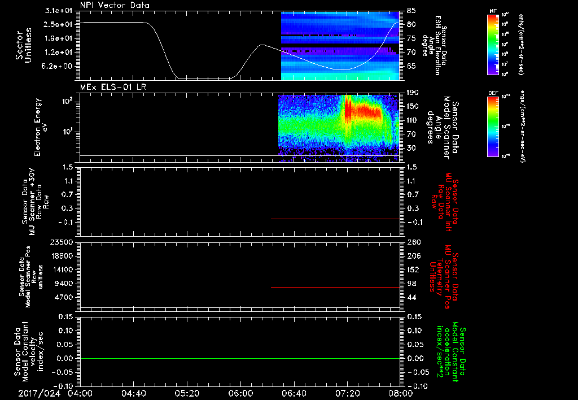Click the 'MU Scanner +30V Raw Data' axis label

click(x=35, y=202)
